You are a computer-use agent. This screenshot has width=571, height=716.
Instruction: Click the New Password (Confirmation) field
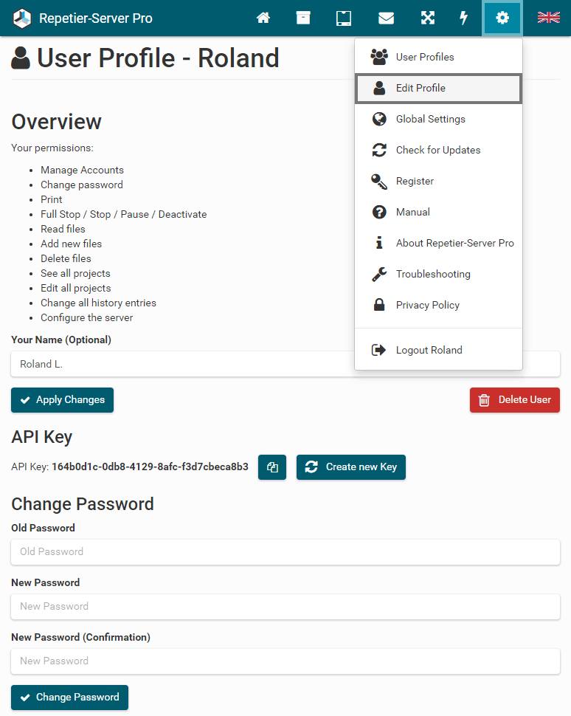285,661
